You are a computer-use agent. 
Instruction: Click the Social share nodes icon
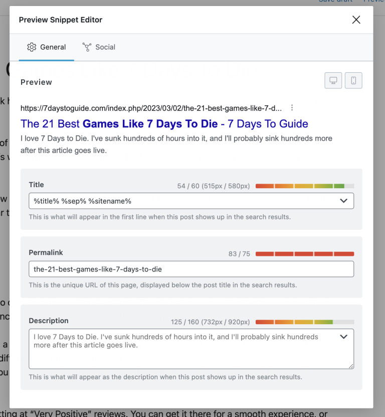pyautogui.click(x=87, y=47)
